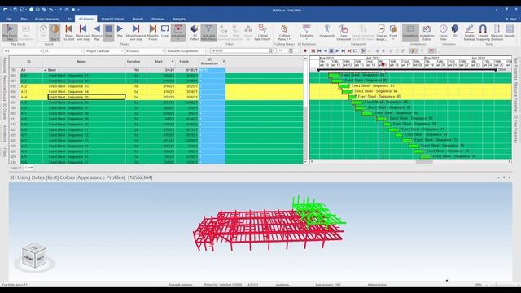Click Move to Start playback icon
521x293 pixels.
[x=68, y=33]
